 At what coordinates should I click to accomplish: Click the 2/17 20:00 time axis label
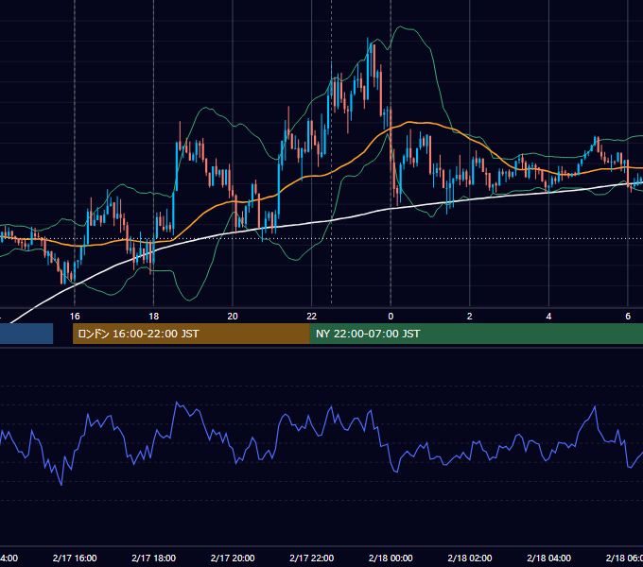(x=233, y=558)
